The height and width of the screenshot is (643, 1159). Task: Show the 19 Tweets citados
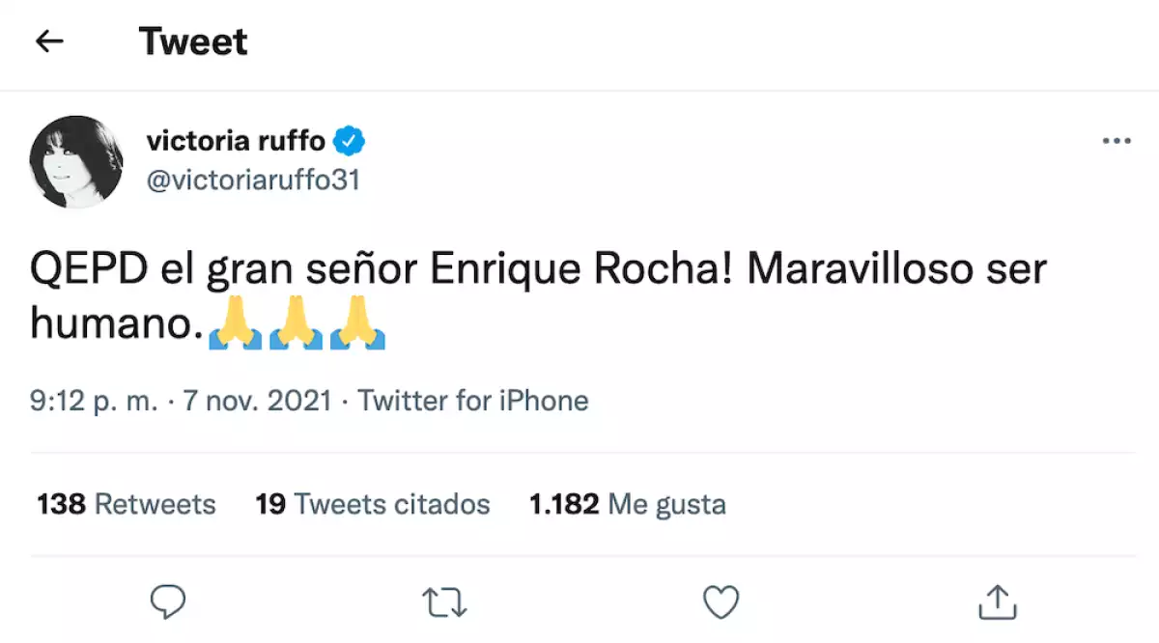pos(373,504)
